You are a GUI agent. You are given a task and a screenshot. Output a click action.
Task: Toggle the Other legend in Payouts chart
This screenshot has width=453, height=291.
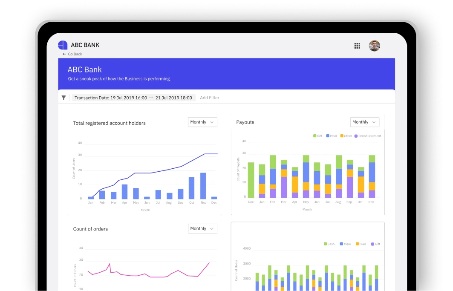coord(346,136)
